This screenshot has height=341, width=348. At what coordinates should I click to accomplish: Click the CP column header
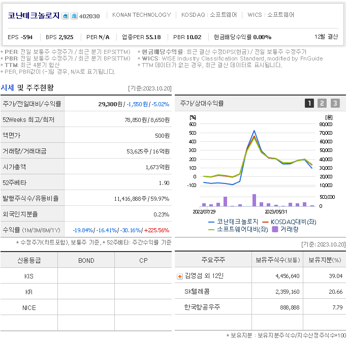pos(143,260)
